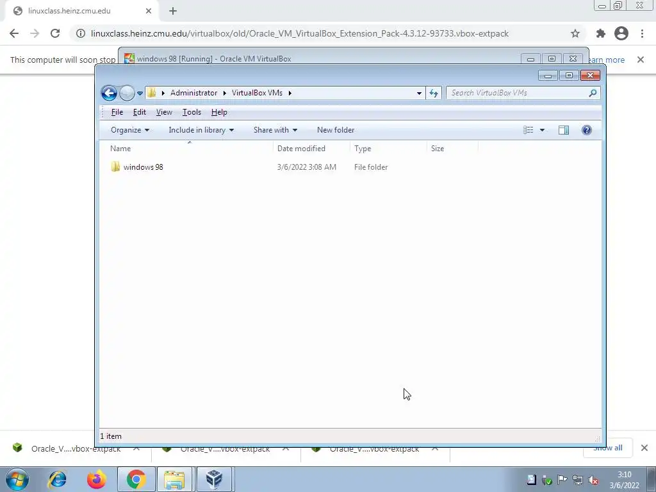The height and width of the screenshot is (492, 656).
Task: Open Include in library dropdown
Action: click(x=201, y=130)
